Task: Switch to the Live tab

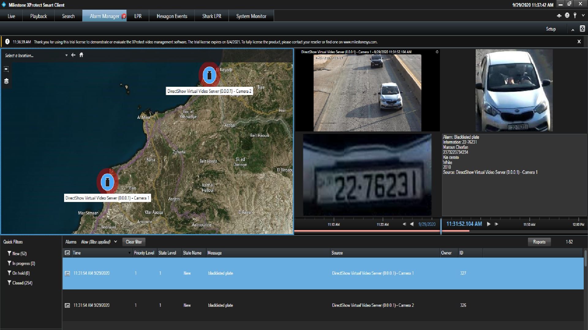Action: point(11,16)
